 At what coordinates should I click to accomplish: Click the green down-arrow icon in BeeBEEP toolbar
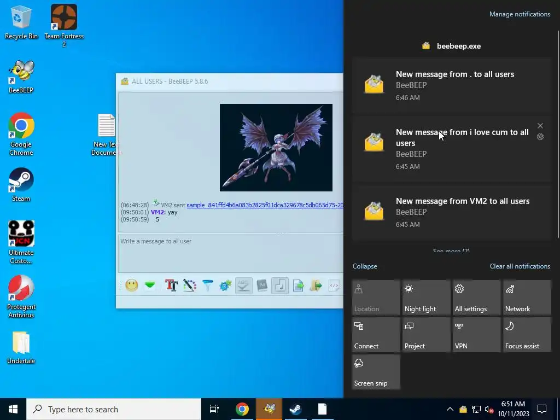pyautogui.click(x=150, y=285)
